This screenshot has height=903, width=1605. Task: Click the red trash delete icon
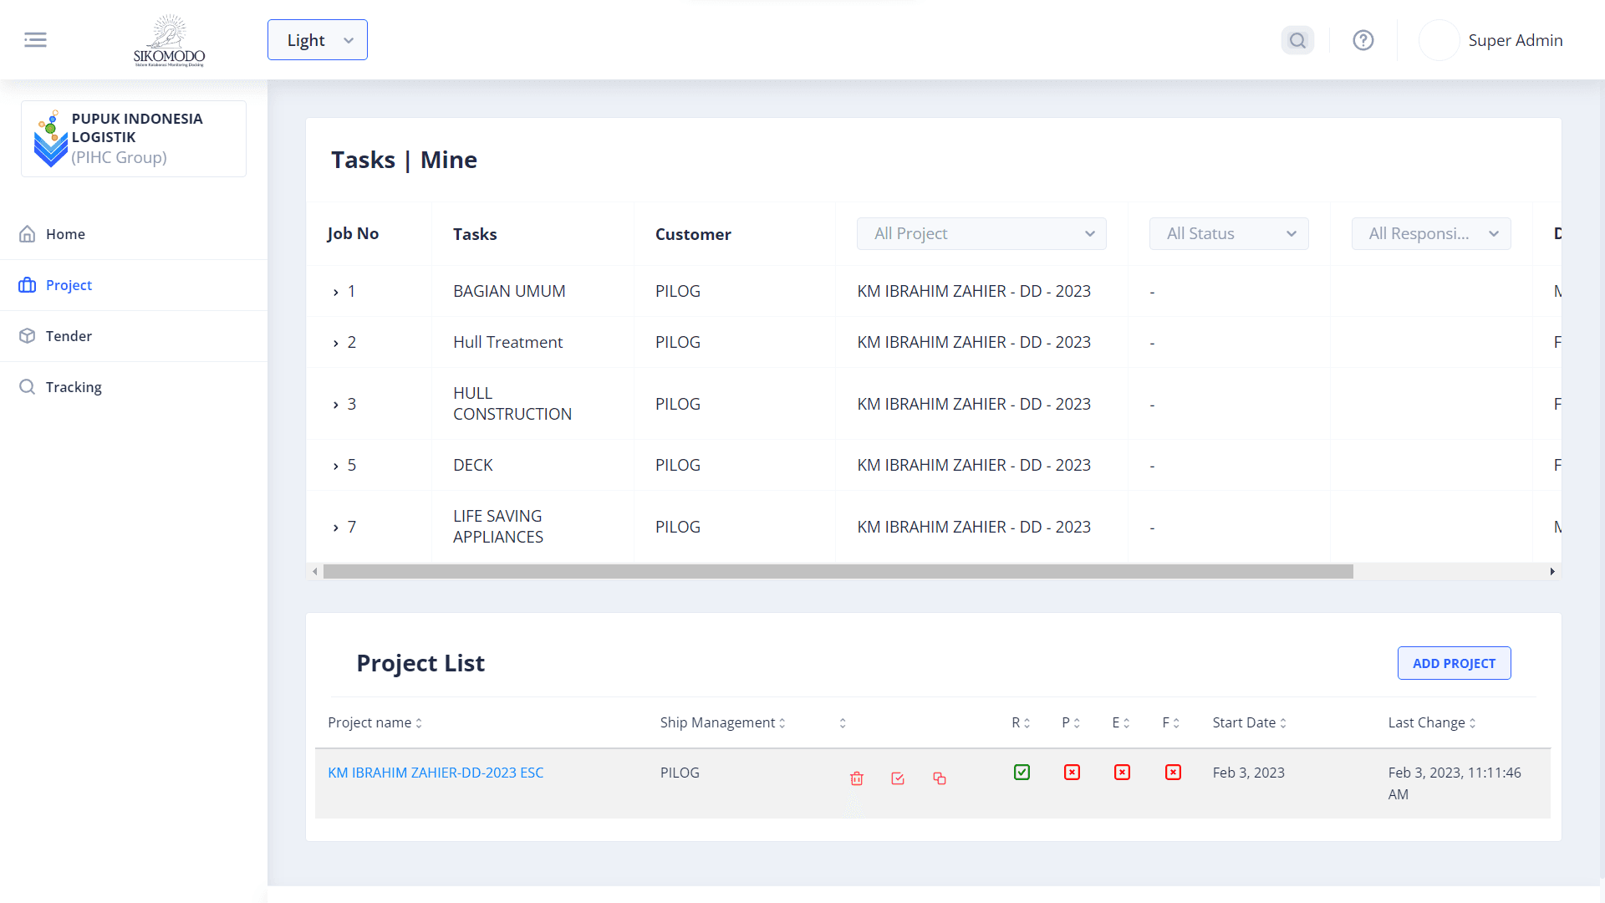(x=857, y=778)
